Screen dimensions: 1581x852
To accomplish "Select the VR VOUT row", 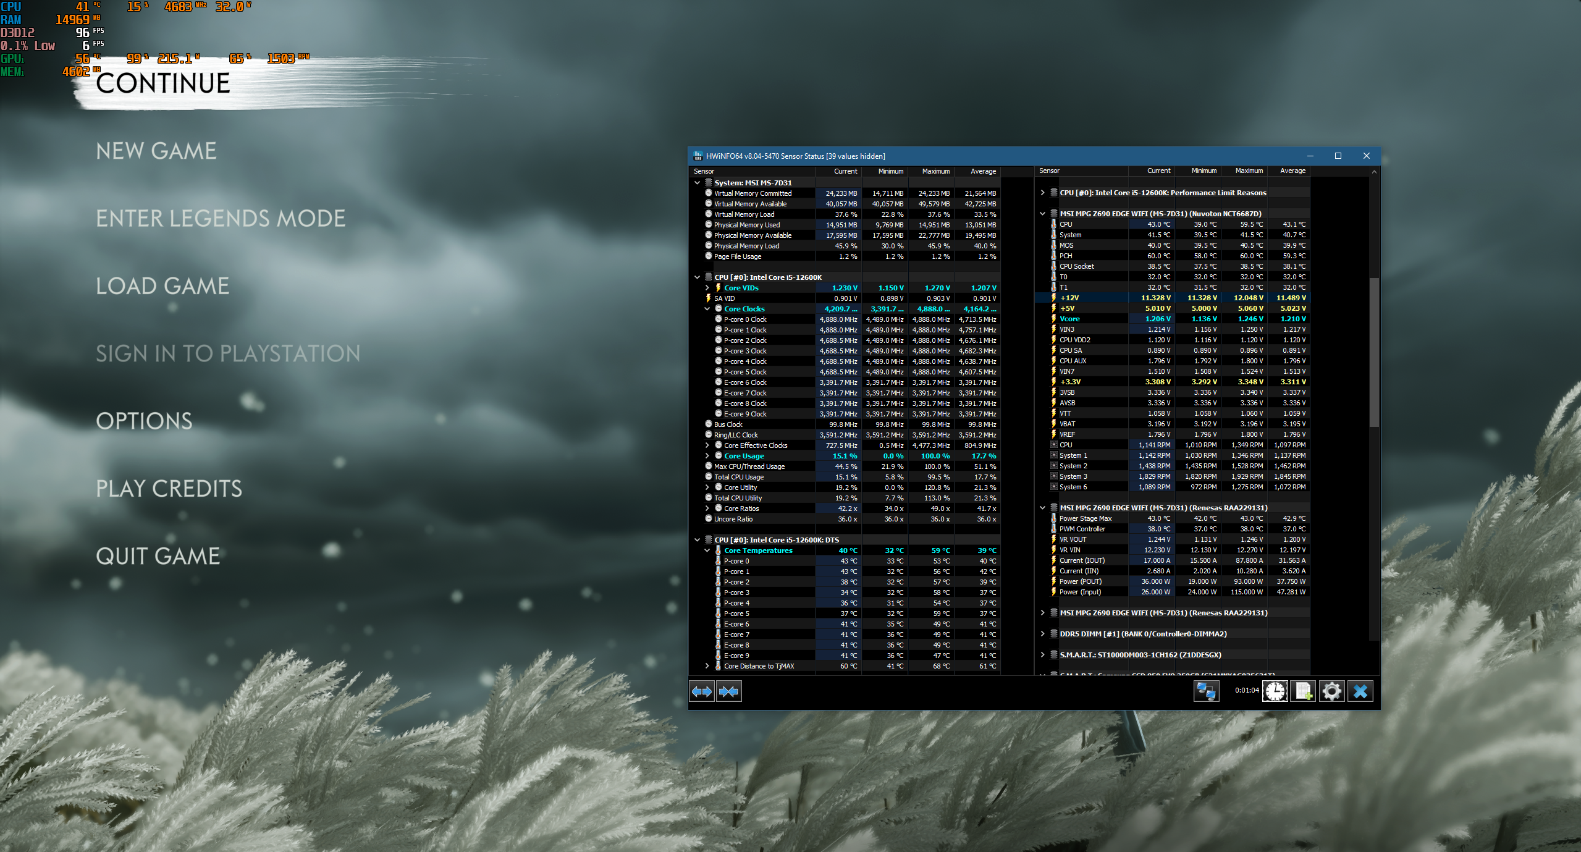I will point(1173,539).
